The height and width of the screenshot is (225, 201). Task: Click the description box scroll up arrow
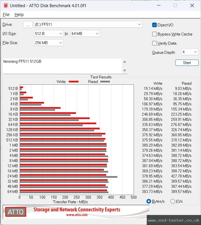(125, 62)
